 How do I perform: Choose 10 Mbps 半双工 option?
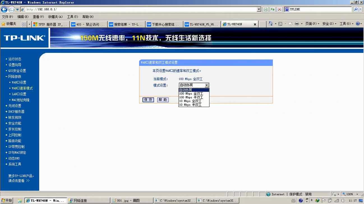(190, 105)
